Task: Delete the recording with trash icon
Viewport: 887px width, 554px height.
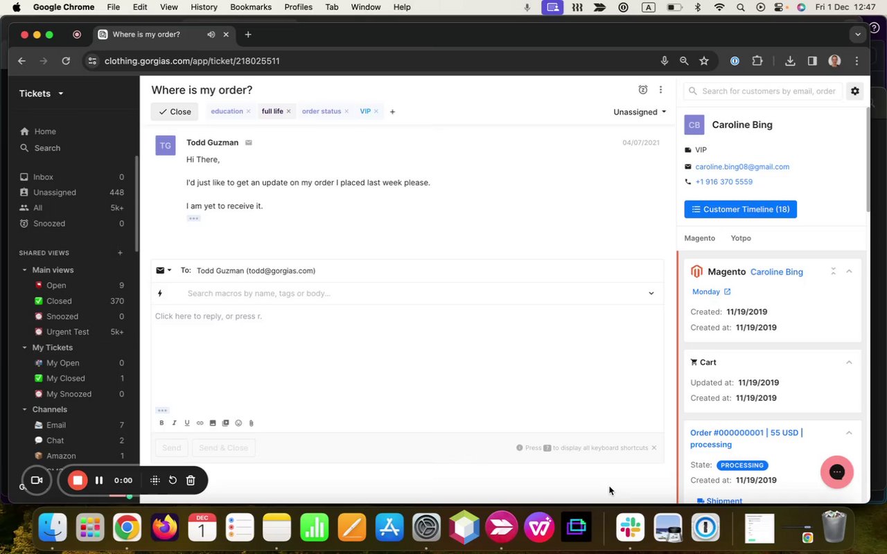Action: pos(191,480)
